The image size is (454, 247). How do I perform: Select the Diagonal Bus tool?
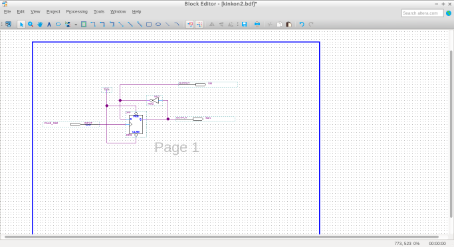tap(130, 25)
